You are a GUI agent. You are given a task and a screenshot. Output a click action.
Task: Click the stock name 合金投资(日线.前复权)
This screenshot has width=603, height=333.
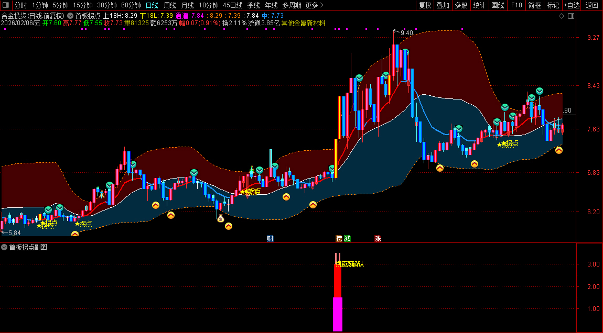tap(33, 16)
